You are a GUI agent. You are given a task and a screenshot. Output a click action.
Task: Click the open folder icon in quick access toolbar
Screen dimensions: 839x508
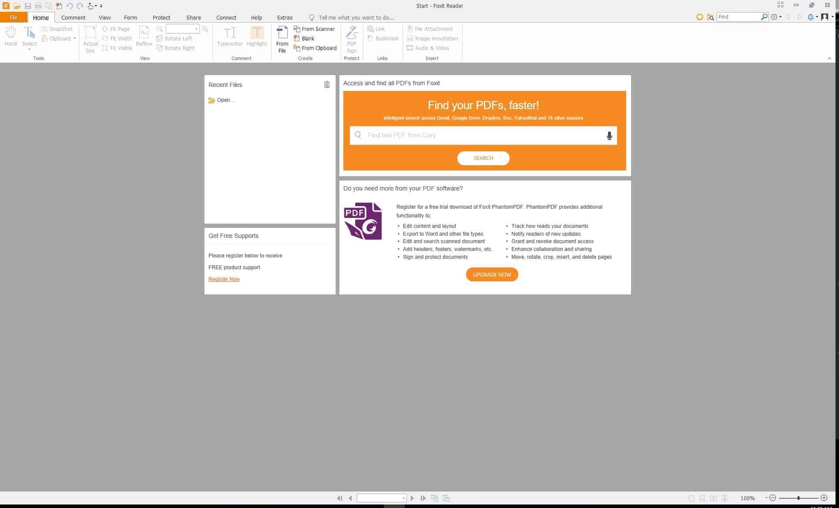pyautogui.click(x=17, y=6)
